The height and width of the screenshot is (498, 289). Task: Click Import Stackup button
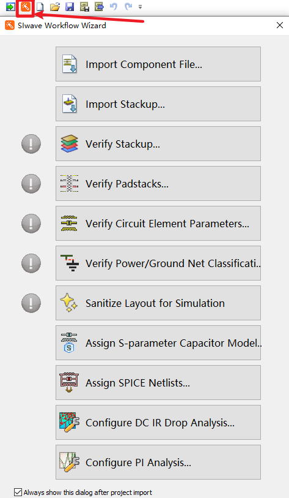pyautogui.click(x=158, y=104)
